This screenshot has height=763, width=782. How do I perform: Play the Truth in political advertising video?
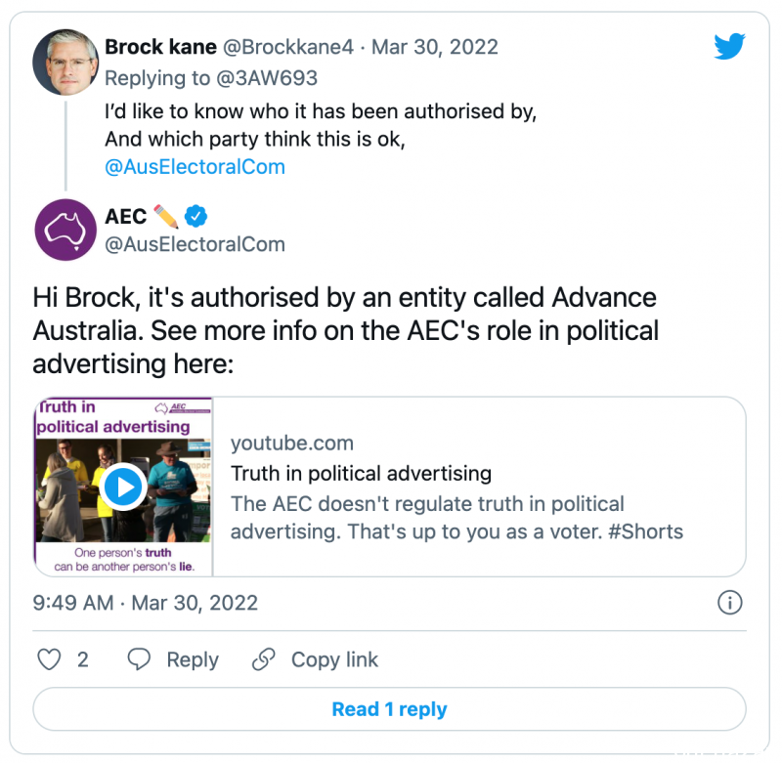(123, 487)
